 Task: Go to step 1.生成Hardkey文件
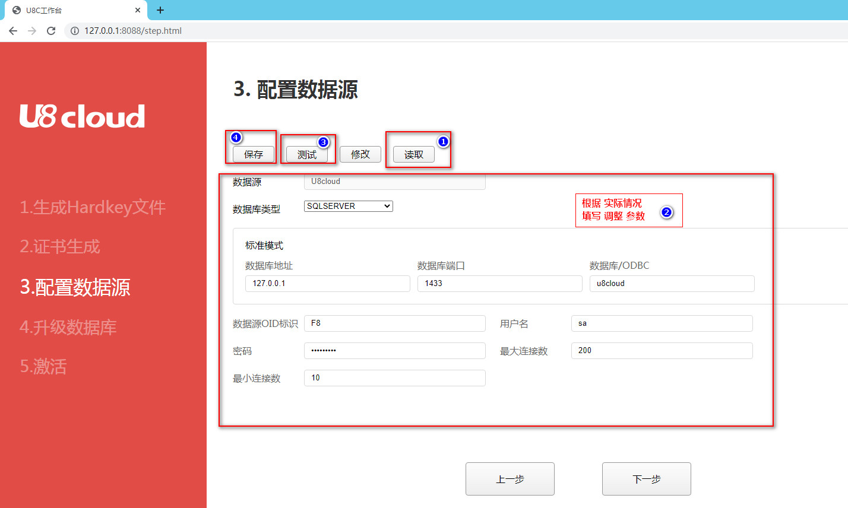pos(93,207)
